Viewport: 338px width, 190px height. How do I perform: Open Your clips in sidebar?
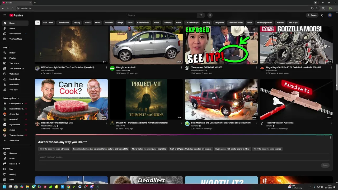[15, 90]
